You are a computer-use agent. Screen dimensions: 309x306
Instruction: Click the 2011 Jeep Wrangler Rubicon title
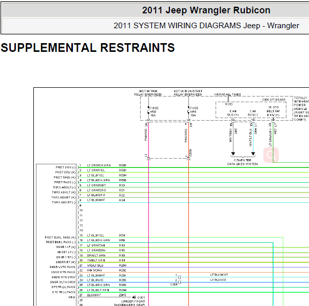206,10
